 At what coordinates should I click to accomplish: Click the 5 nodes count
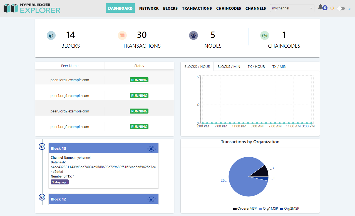pos(213,35)
